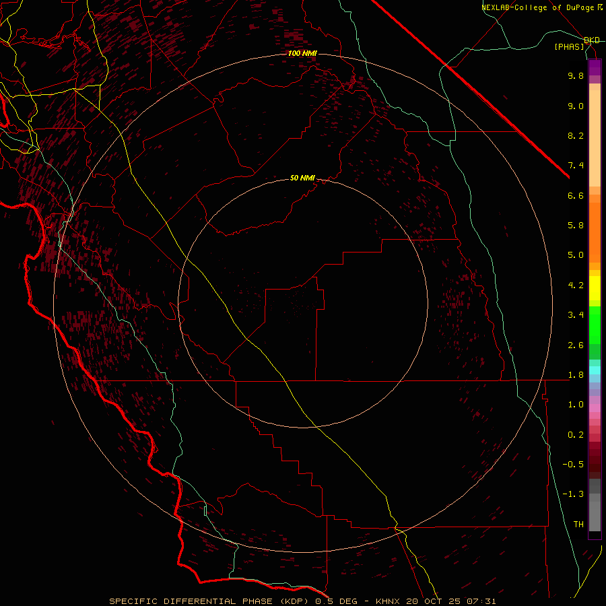606x606 pixels.
Task: Select the 0.2 legend value
Action: click(576, 435)
